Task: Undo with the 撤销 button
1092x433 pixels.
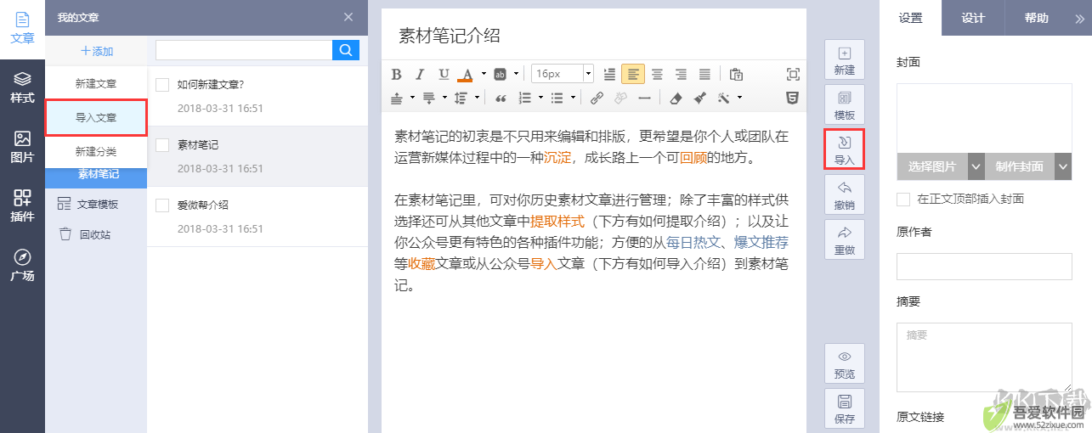Action: coord(844,194)
